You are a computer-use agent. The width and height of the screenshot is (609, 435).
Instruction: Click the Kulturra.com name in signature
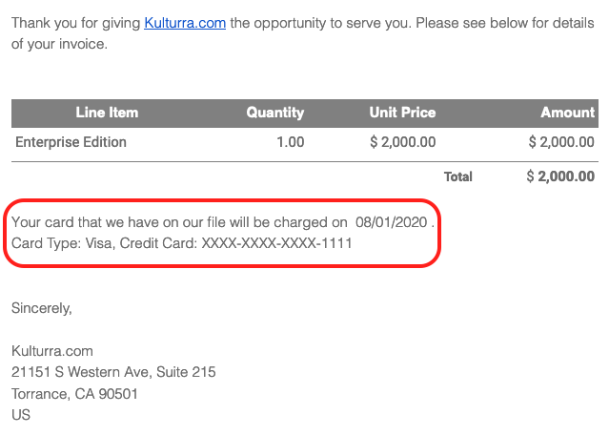click(x=52, y=351)
